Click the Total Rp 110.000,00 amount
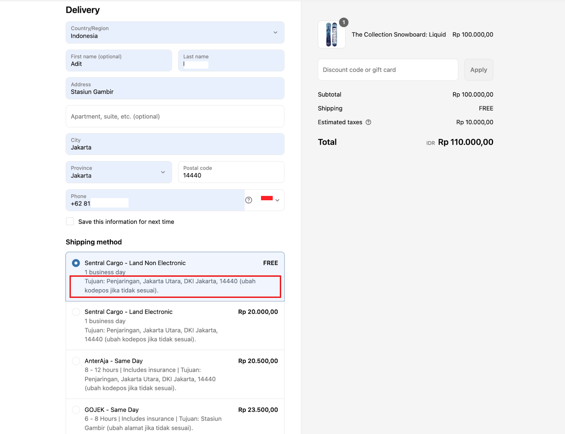The height and width of the screenshot is (434, 565). 465,142
